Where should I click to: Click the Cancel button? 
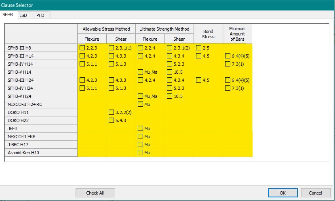316,193
